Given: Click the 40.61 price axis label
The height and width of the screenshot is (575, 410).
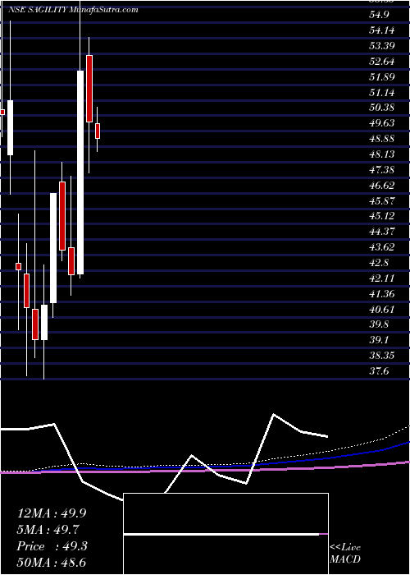Looking at the screenshot, I should (382, 310).
